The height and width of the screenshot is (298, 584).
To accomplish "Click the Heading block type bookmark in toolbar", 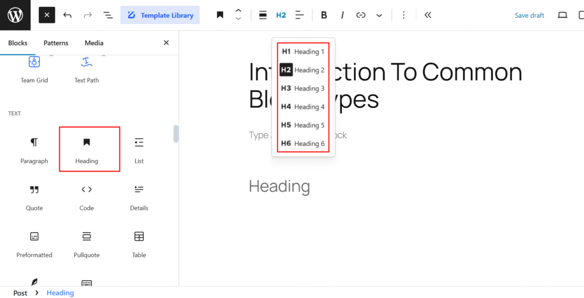I will click(220, 15).
